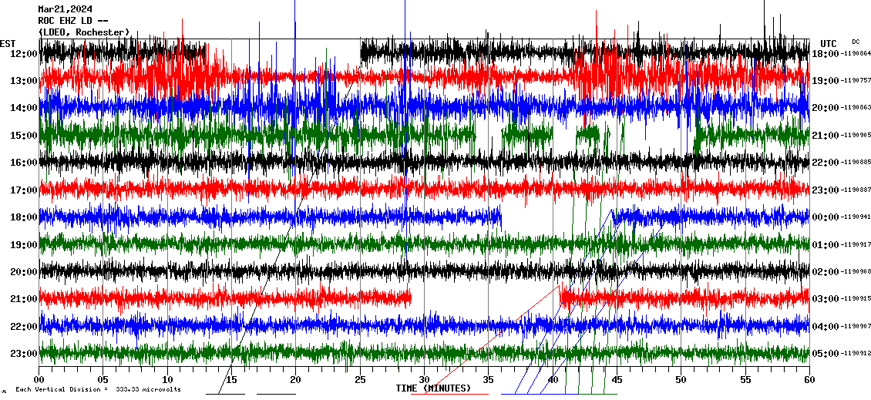Click the EST time zone heading
871x400 pixels.
point(8,43)
